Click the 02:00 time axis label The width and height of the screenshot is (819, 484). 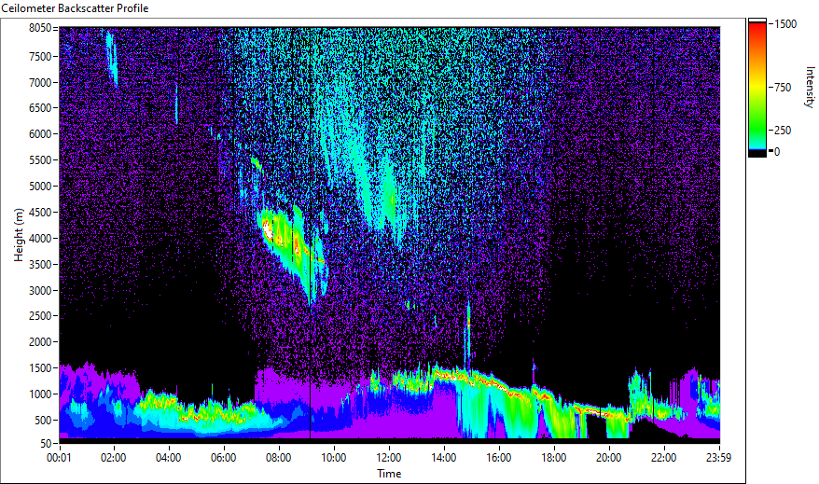click(x=114, y=458)
